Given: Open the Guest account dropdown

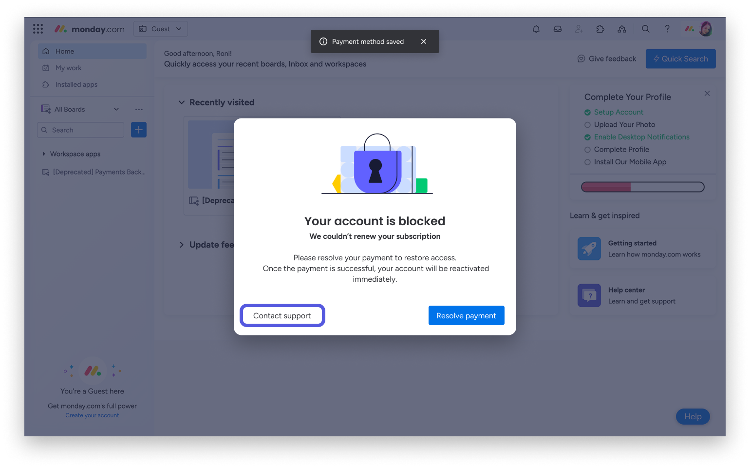Looking at the screenshot, I should [x=161, y=29].
